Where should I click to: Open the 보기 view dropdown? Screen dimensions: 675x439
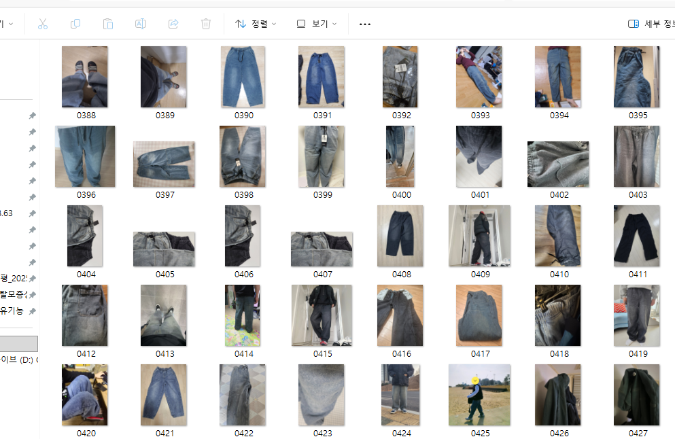tap(317, 24)
